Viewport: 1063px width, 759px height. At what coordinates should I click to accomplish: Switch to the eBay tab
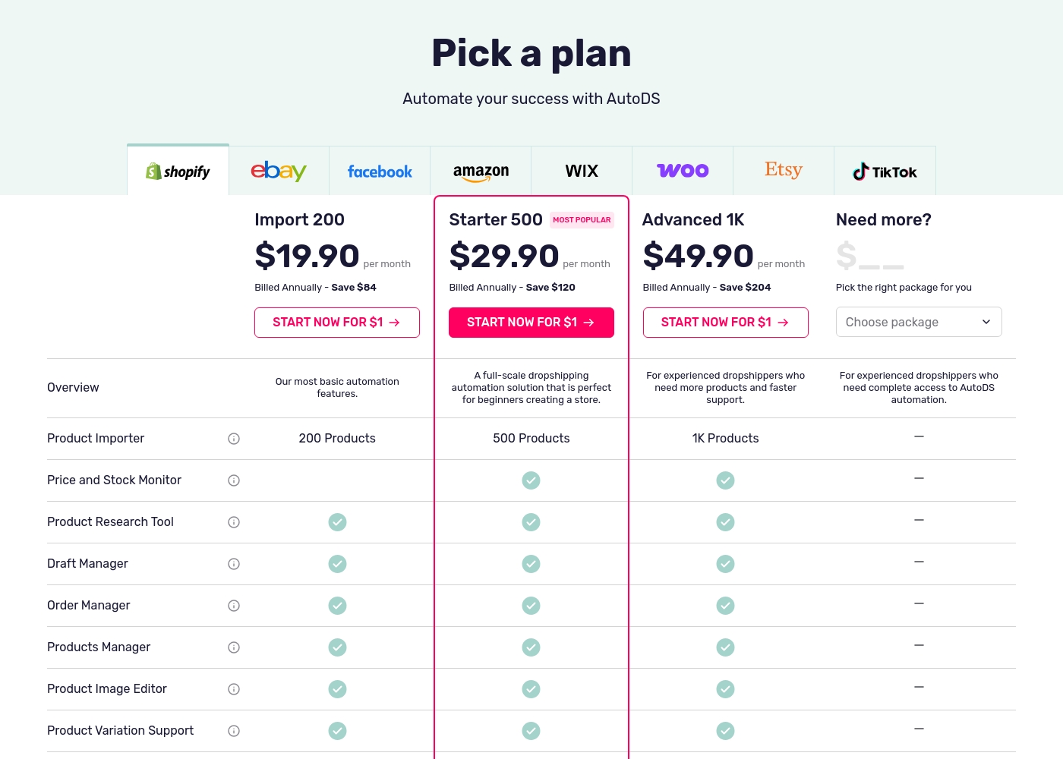coord(279,171)
